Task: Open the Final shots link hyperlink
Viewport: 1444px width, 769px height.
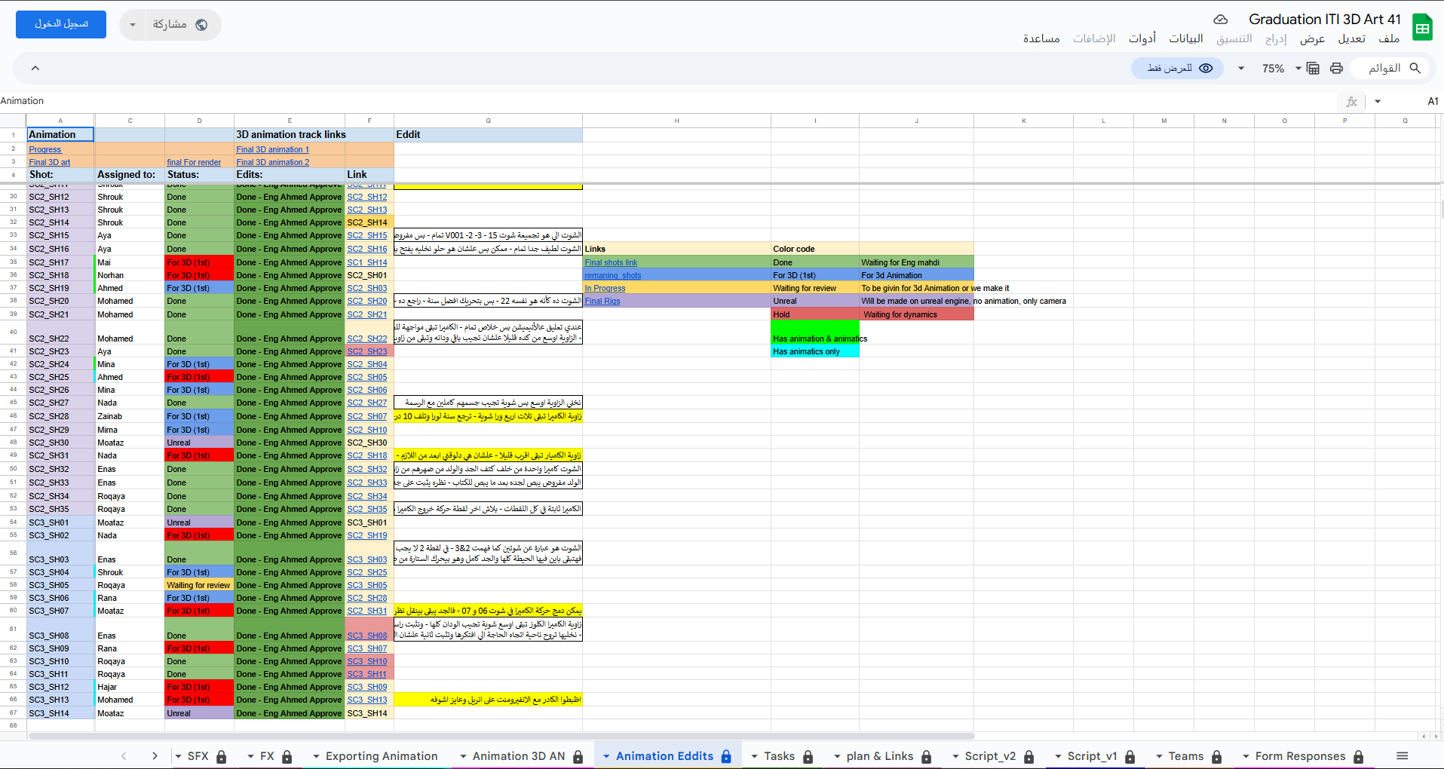Action: 611,262
